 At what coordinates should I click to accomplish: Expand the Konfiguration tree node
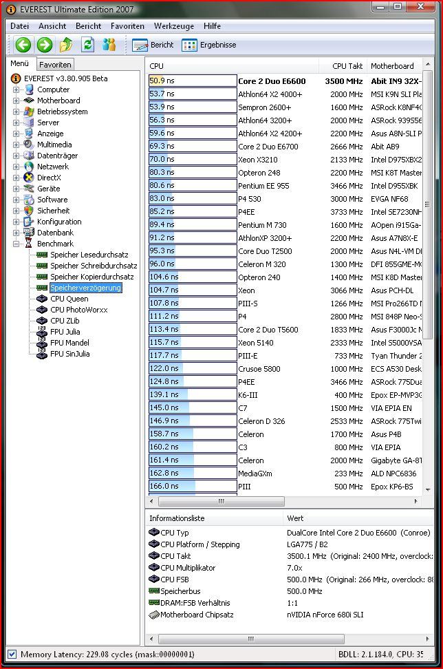coord(17,222)
